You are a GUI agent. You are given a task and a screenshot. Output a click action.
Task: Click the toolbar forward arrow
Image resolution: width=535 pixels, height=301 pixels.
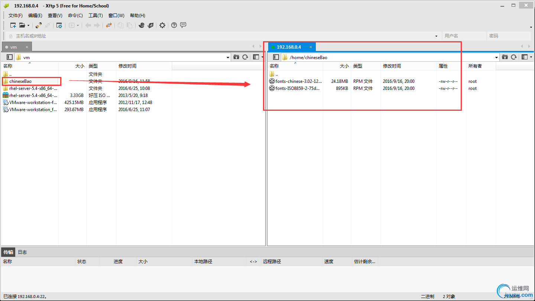[x=97, y=25]
